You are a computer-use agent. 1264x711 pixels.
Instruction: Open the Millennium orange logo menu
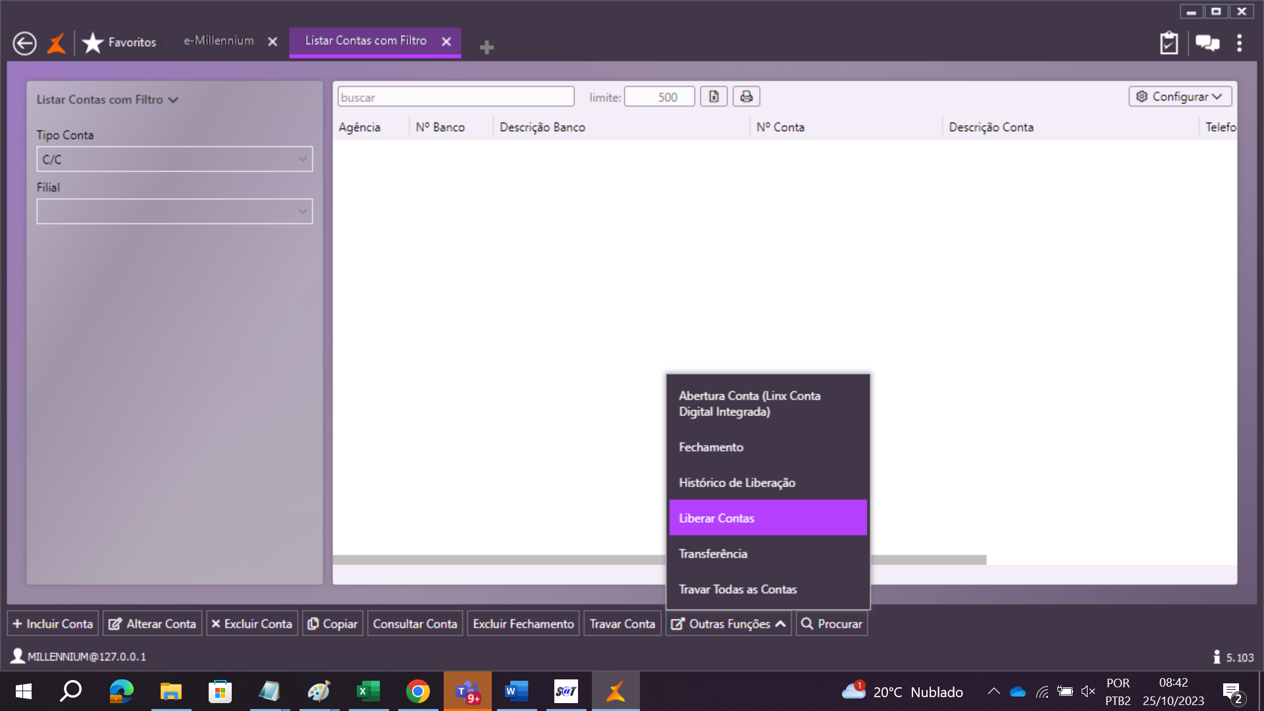pyautogui.click(x=57, y=43)
